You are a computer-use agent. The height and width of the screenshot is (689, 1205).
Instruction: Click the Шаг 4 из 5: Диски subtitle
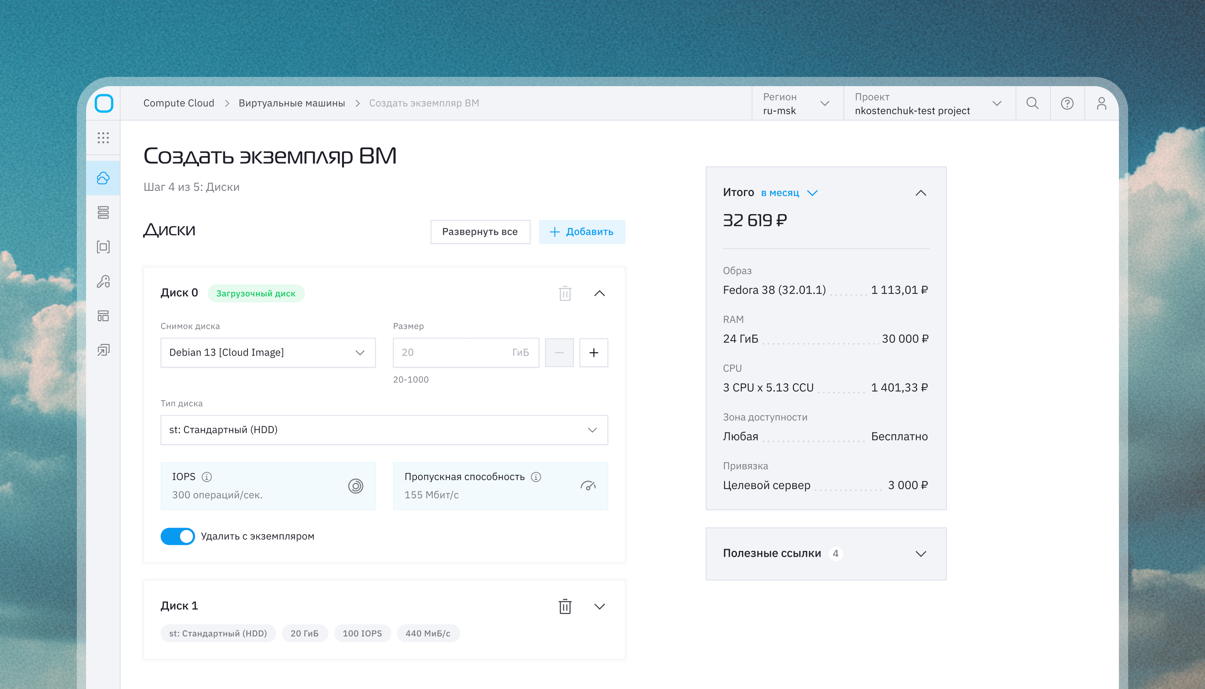pos(191,187)
